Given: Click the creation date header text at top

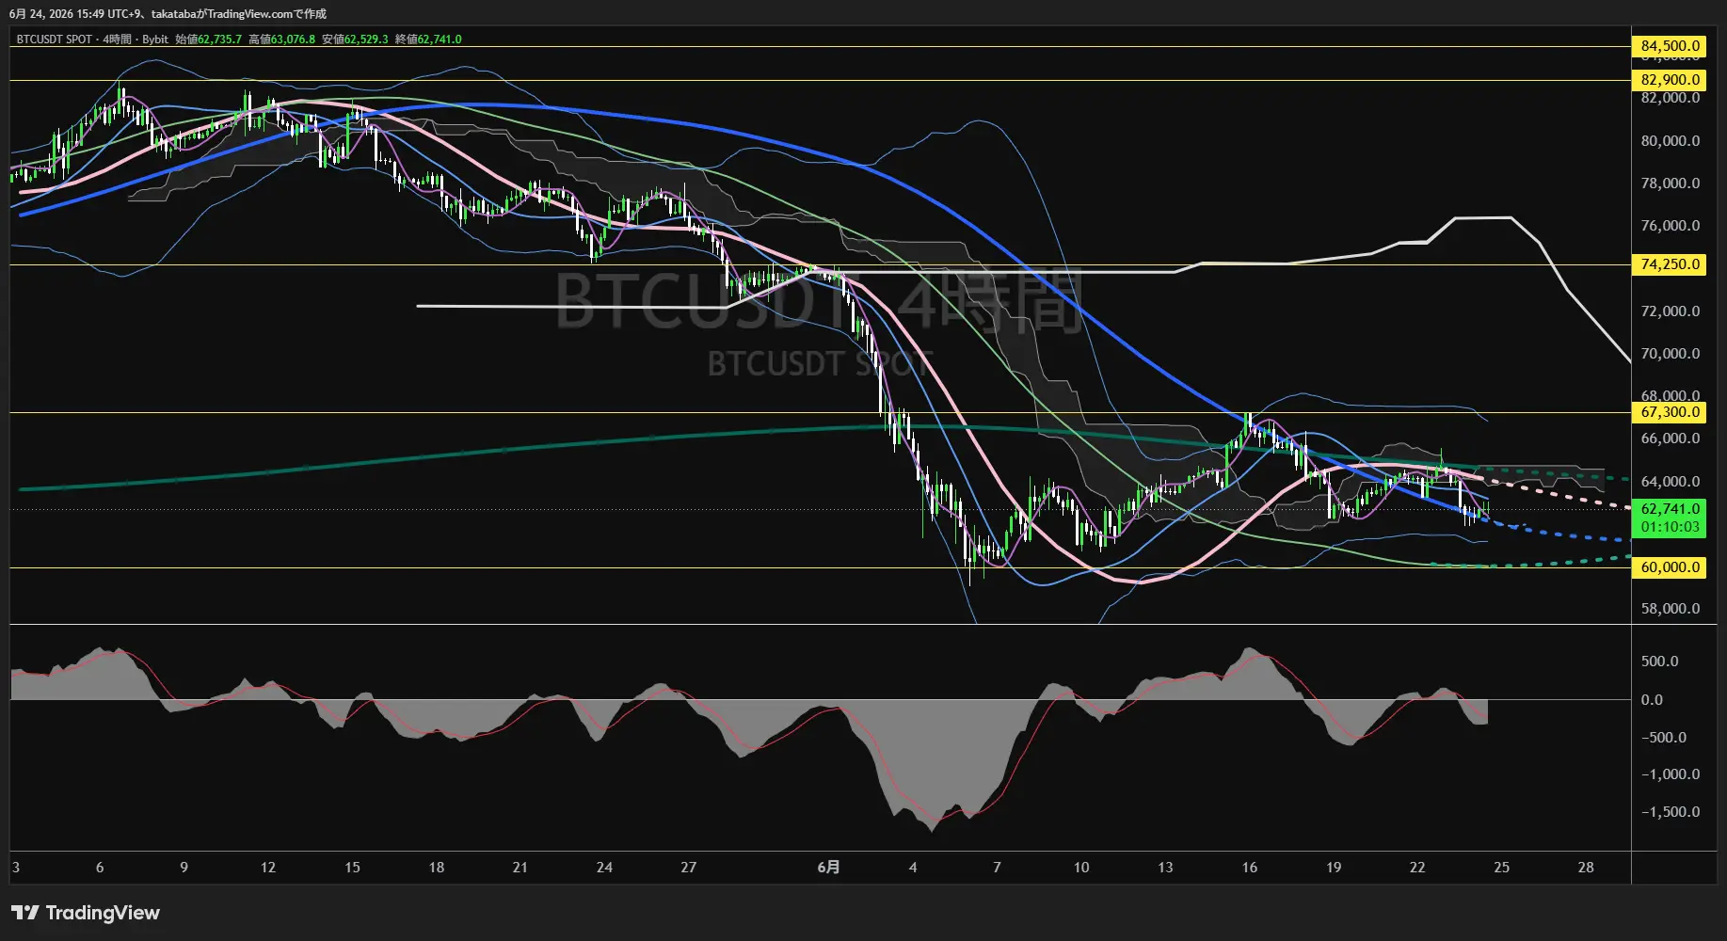Looking at the screenshot, I should [168, 14].
